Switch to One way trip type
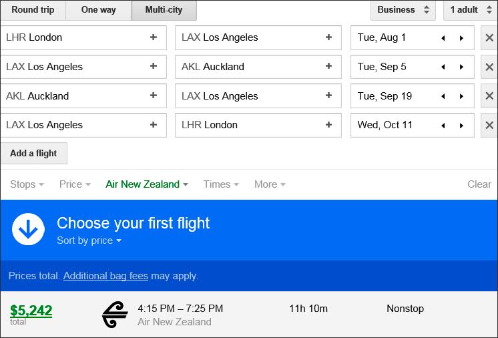498x338 pixels. point(98,10)
